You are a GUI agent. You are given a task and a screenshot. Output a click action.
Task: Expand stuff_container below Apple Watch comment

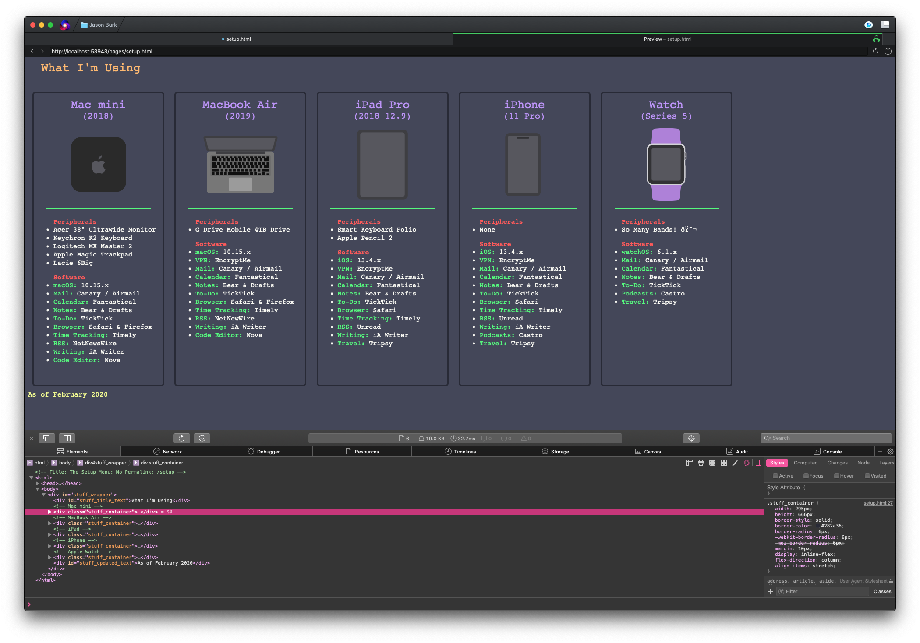[x=50, y=557]
